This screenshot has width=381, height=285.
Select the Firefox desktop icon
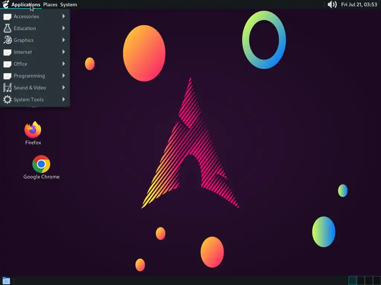pos(33,133)
